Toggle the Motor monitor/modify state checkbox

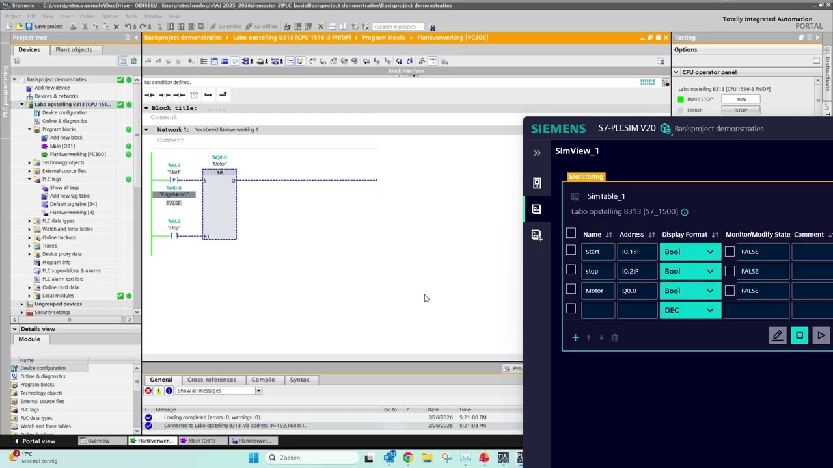click(730, 291)
